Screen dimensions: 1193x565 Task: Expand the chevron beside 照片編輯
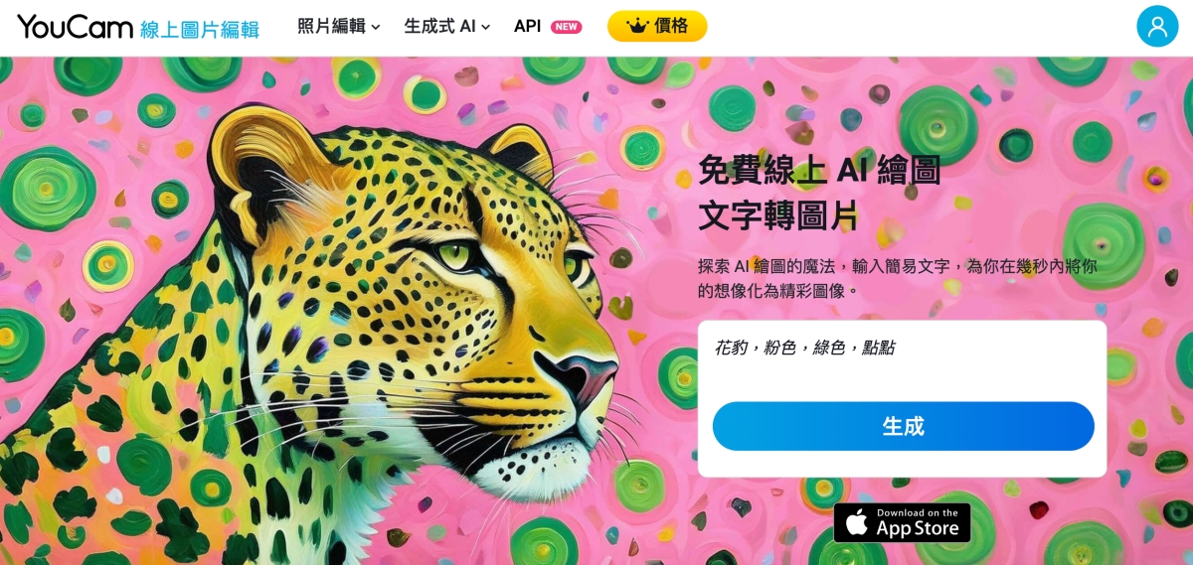[x=376, y=28]
